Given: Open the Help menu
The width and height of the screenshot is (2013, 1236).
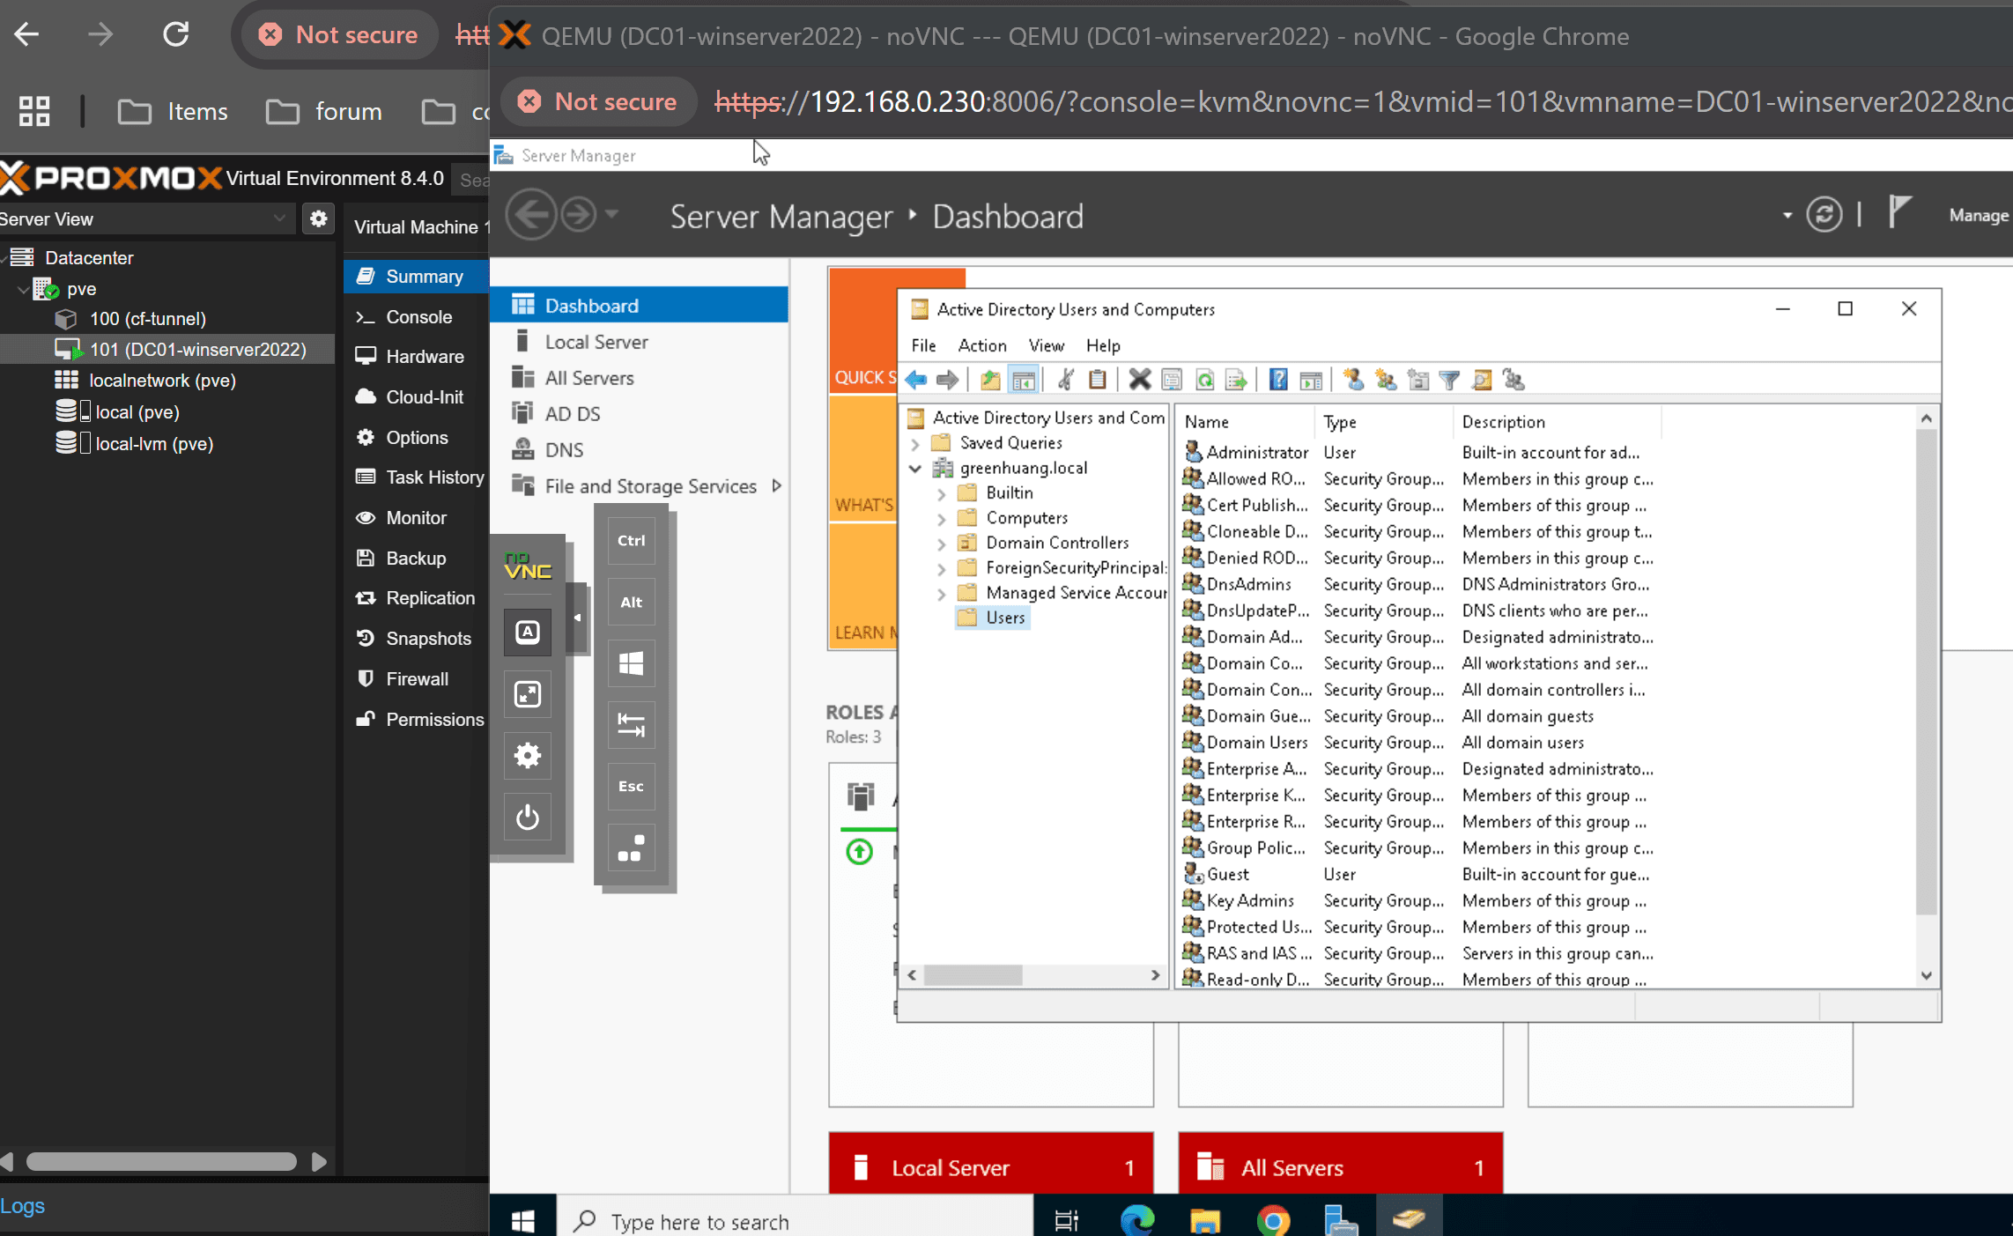Looking at the screenshot, I should pyautogui.click(x=1103, y=345).
